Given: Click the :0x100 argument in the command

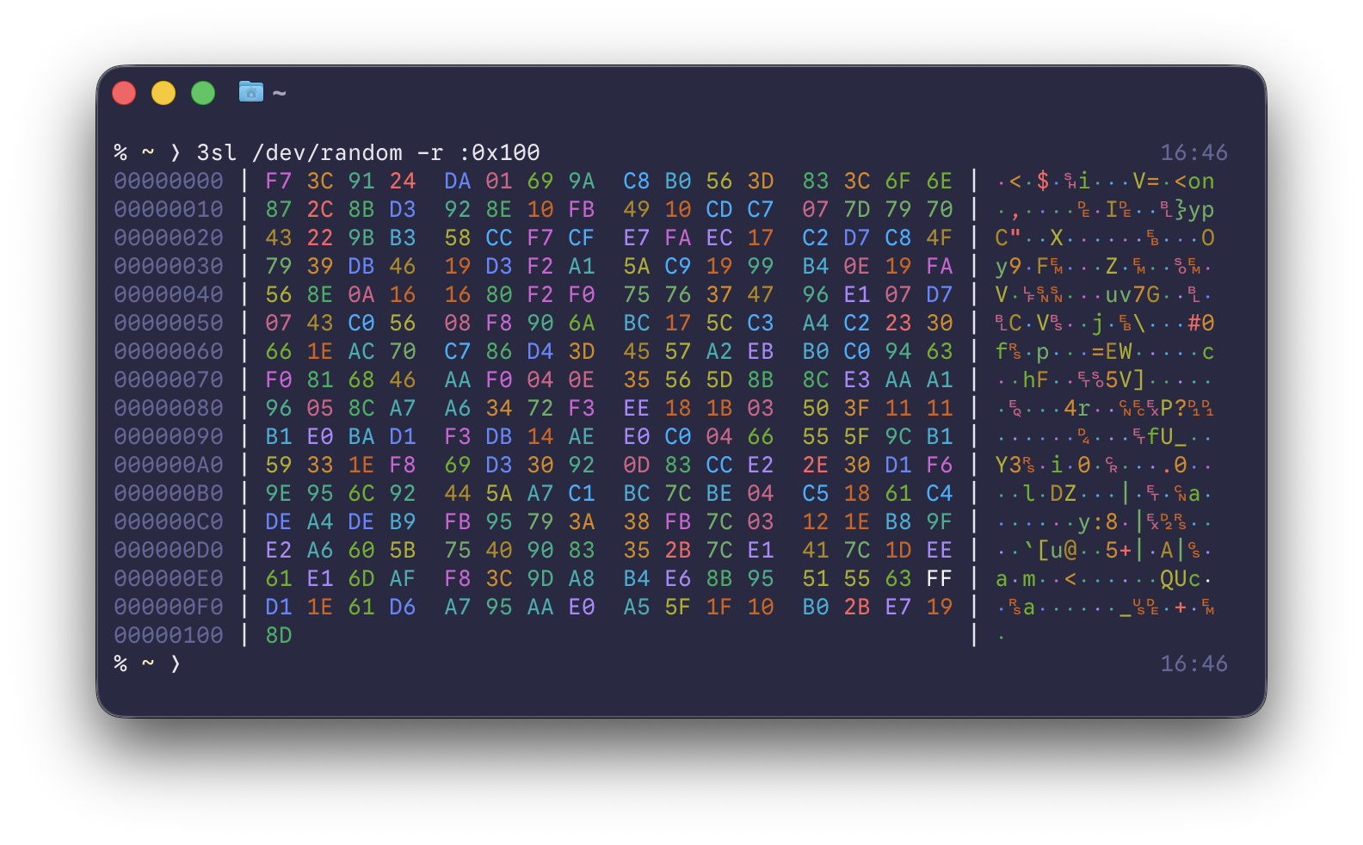Looking at the screenshot, I should point(499,153).
